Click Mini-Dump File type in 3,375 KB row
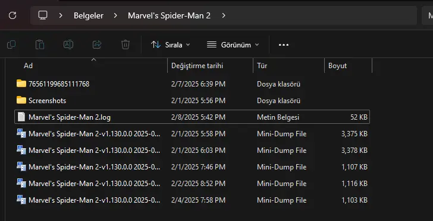Viewport: 433px width, 221px height. click(282, 134)
